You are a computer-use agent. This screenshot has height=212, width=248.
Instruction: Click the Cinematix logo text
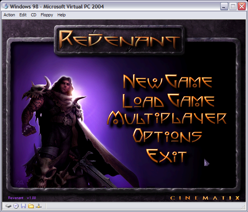click(x=205, y=198)
